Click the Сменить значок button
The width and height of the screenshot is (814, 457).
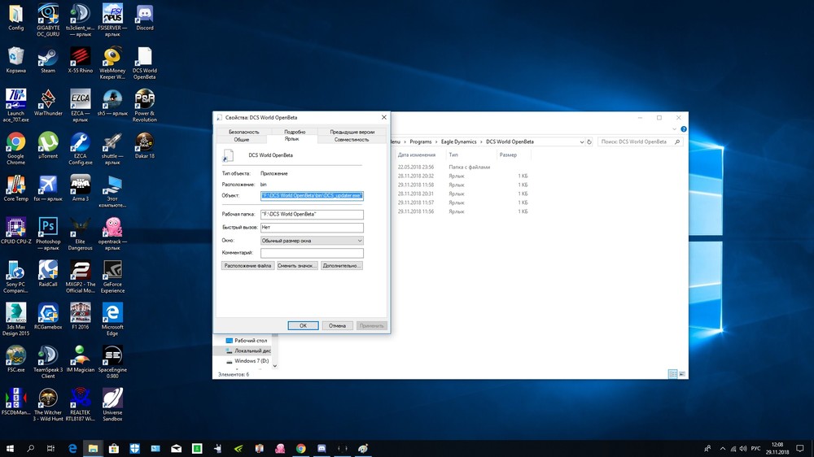pyautogui.click(x=296, y=266)
